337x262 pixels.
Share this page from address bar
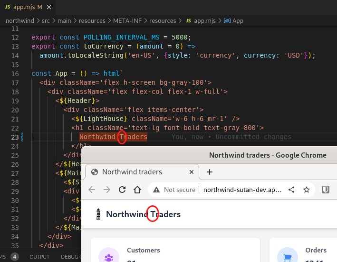click(x=291, y=190)
